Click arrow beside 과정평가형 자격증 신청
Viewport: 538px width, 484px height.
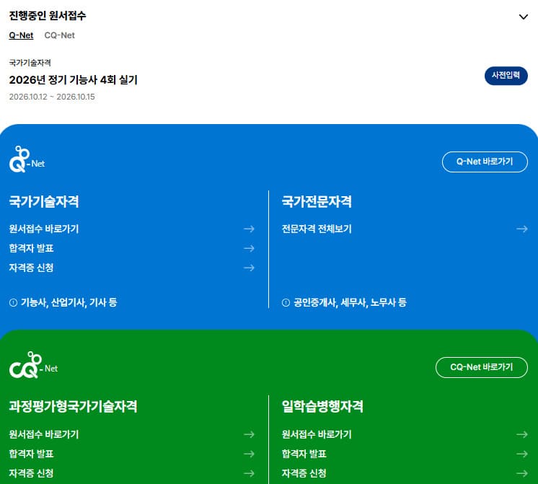[x=249, y=473]
